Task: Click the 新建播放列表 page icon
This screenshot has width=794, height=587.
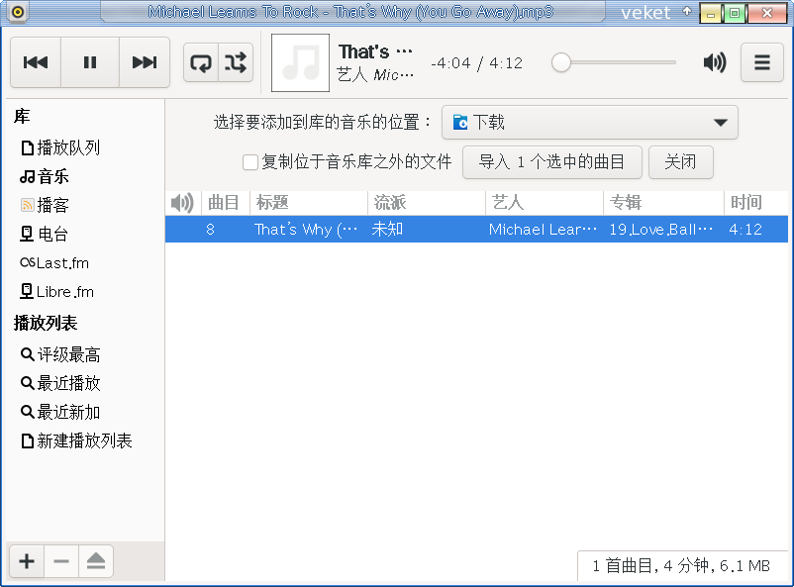Action: 28,440
